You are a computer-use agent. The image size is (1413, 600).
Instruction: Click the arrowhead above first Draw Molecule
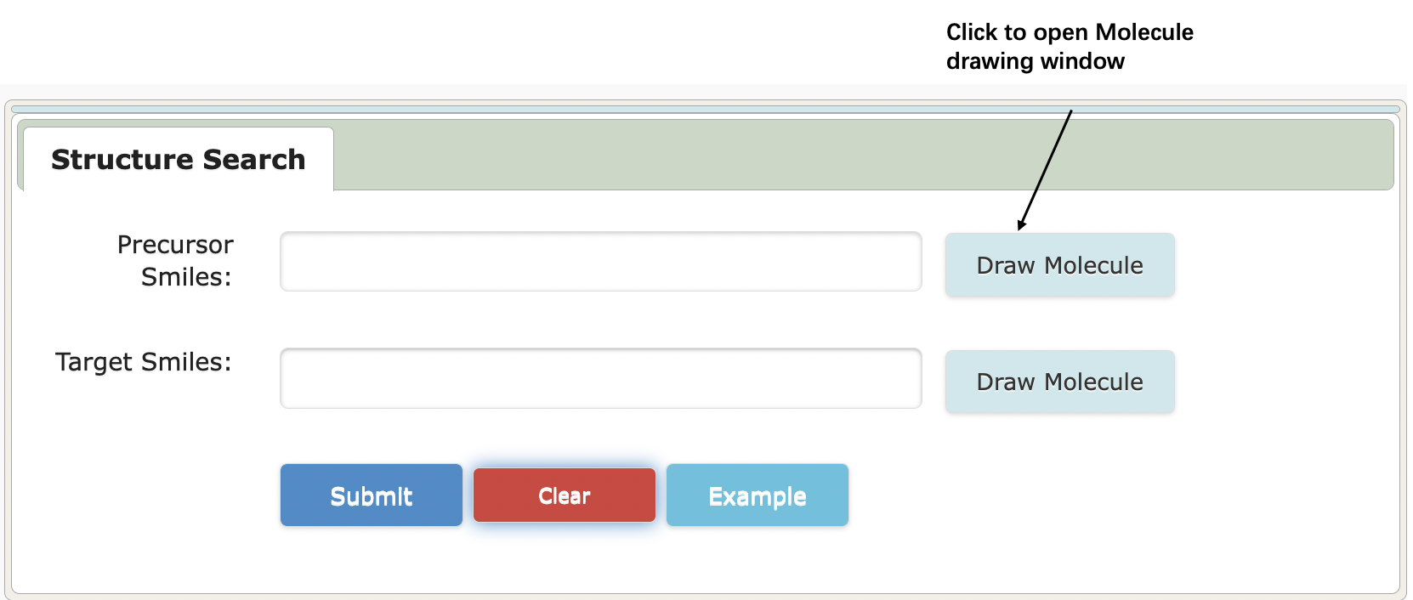coord(1022,224)
